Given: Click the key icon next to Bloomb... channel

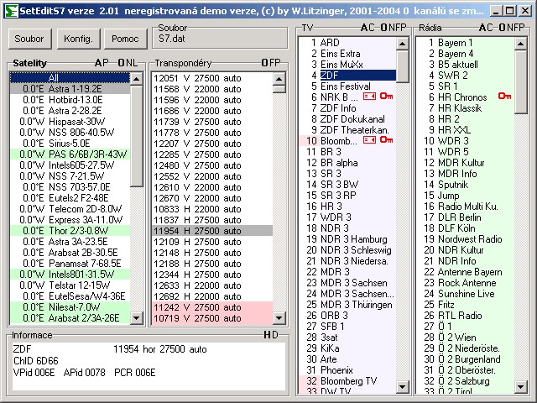Looking at the screenshot, I should (386, 140).
